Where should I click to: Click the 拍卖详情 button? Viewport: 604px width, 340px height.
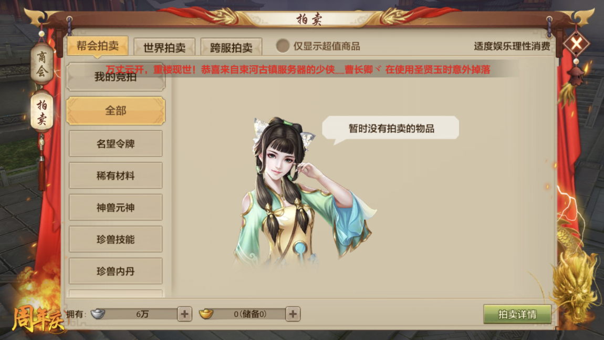517,314
